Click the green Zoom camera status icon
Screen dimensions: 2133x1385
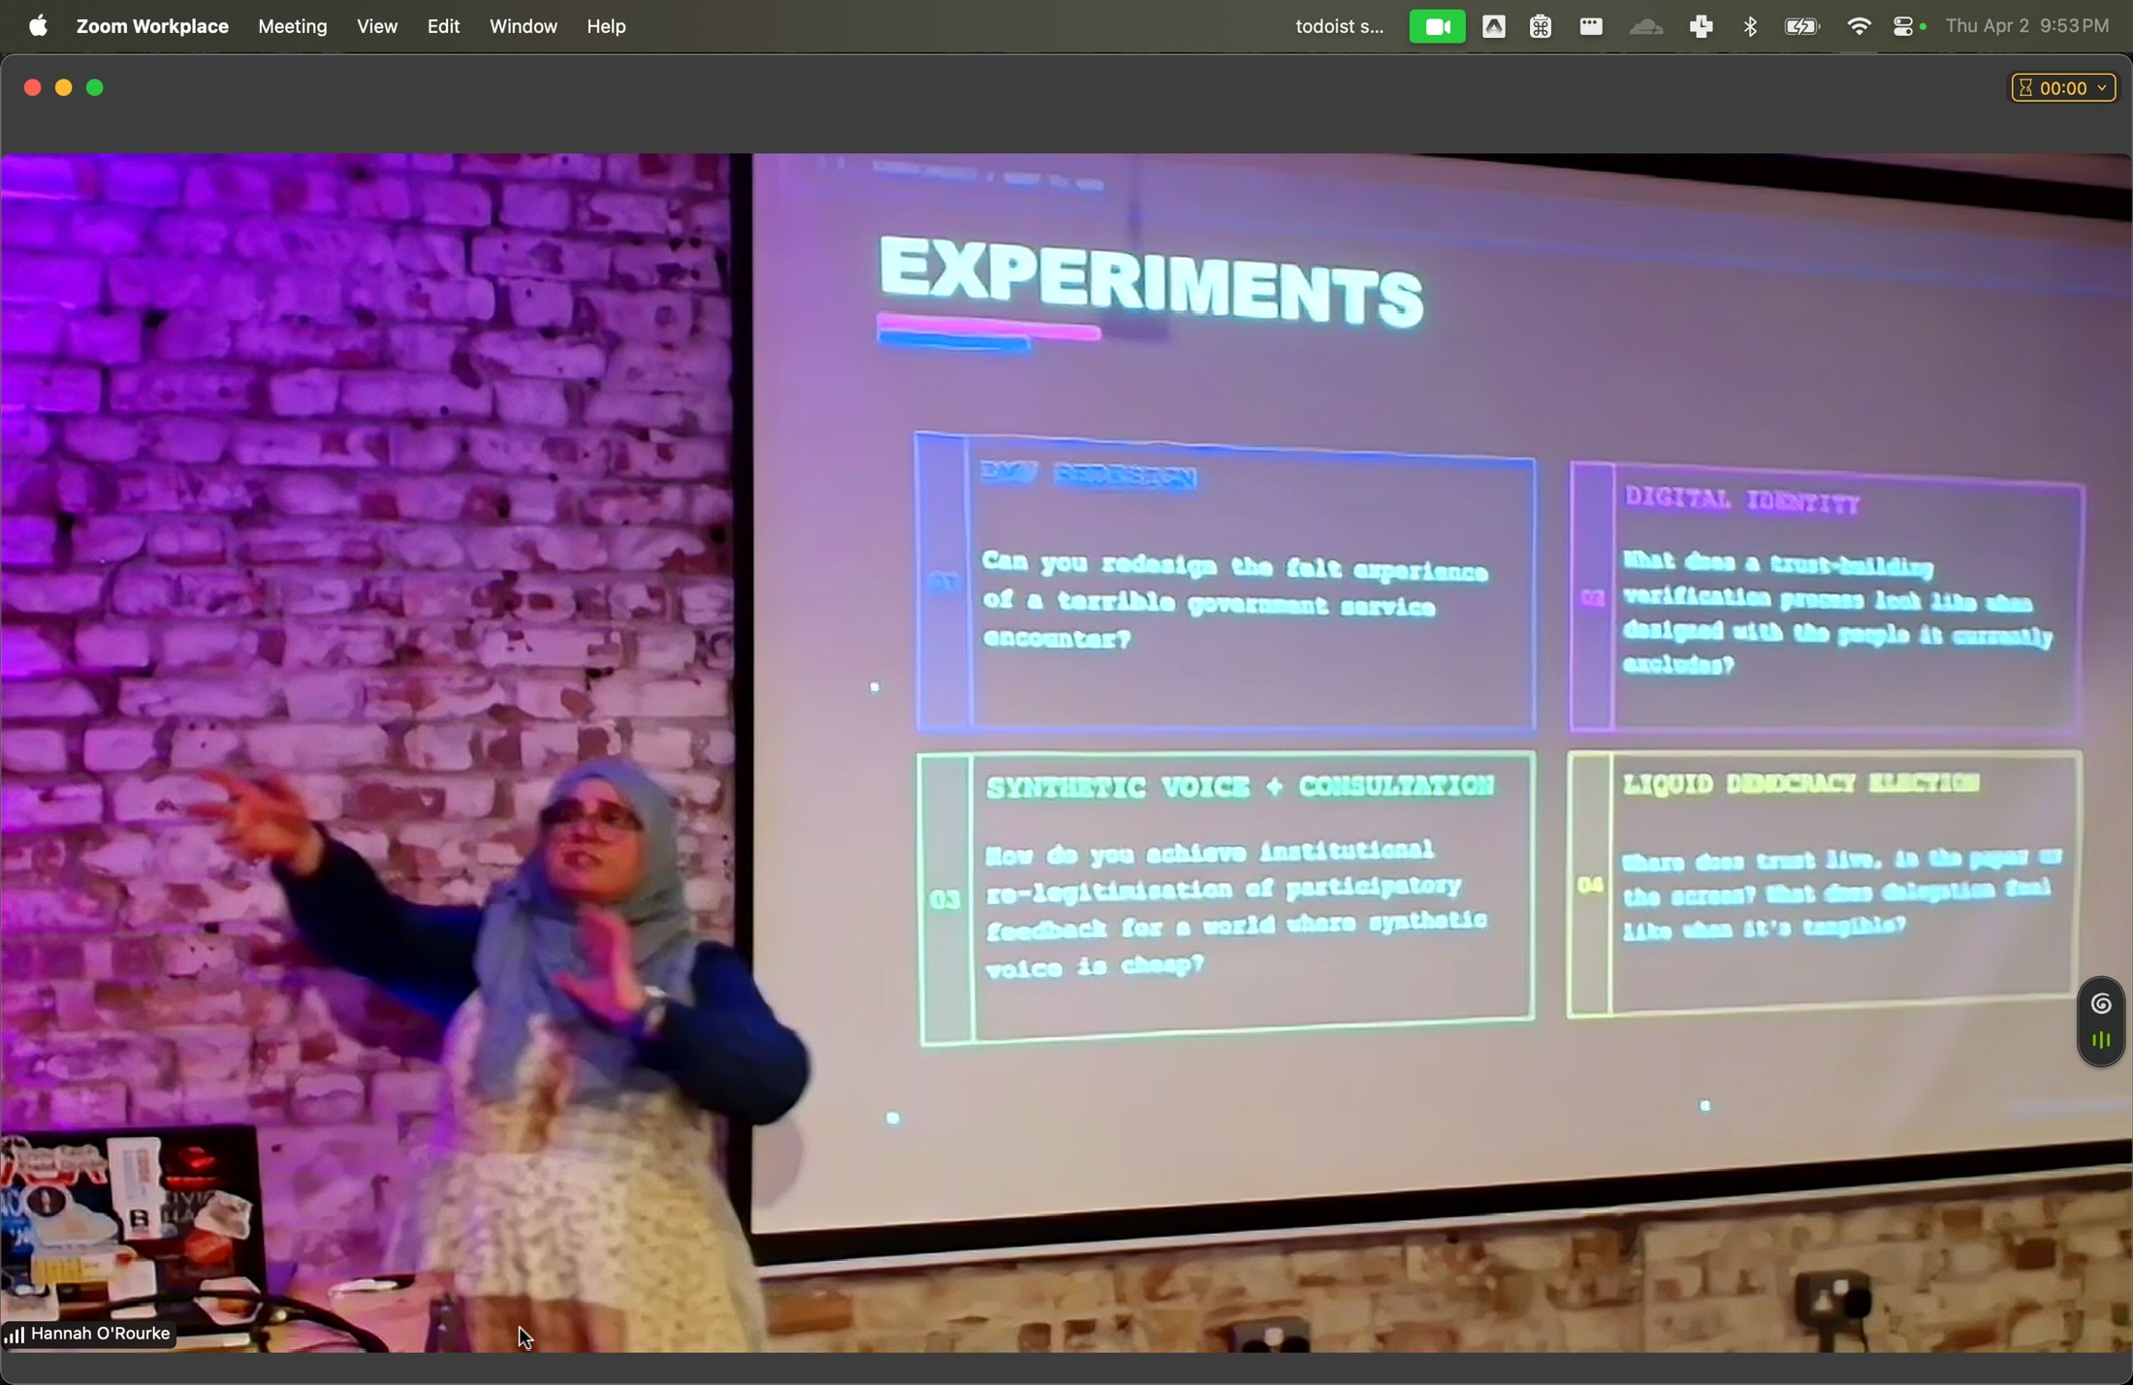coord(1437,26)
